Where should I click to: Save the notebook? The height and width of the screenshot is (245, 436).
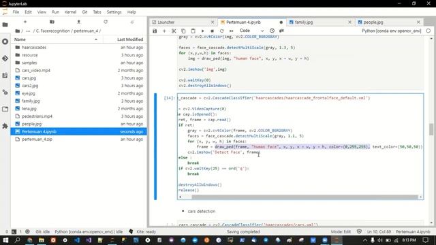[x=155, y=31]
